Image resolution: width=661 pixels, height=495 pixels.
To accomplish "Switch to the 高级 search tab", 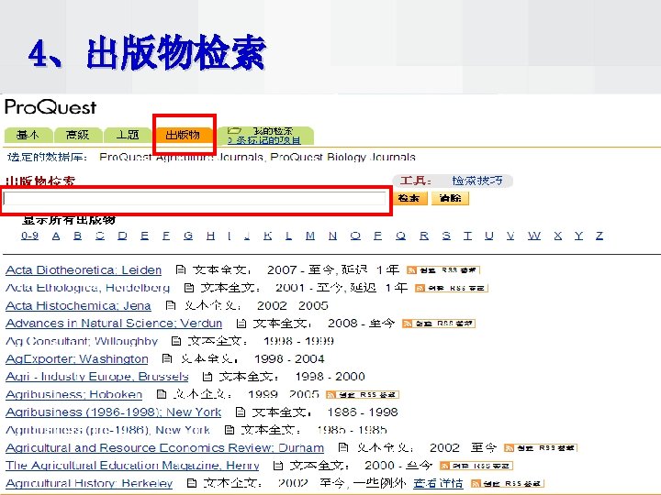I will 78,135.
